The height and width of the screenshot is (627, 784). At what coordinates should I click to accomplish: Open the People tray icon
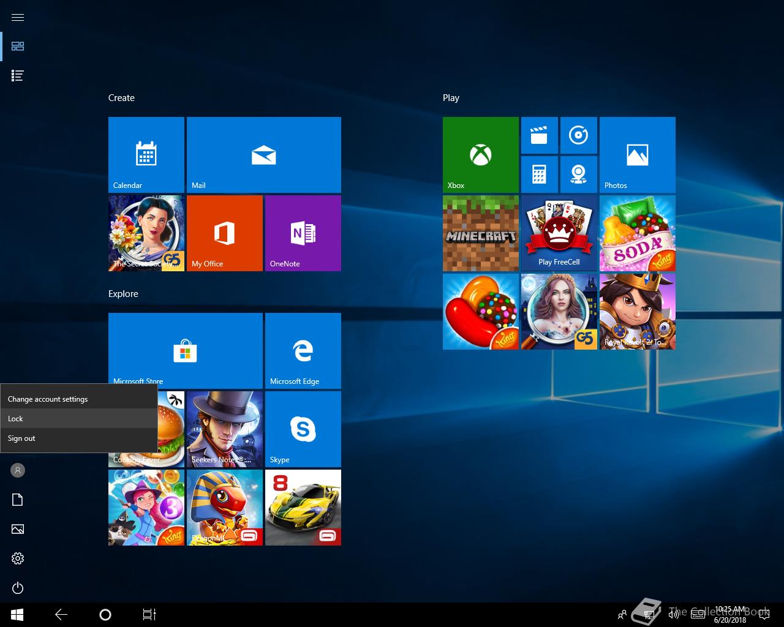click(622, 615)
